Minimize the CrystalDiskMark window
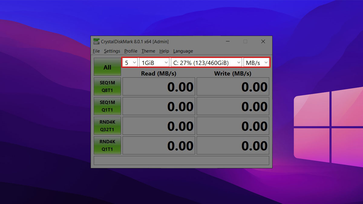Viewport: 363px width, 204px height. pos(227,41)
